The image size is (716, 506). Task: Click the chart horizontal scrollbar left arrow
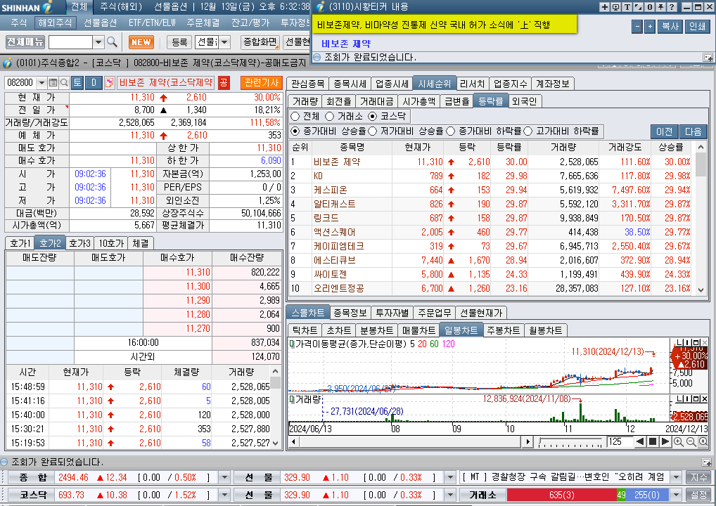point(293,441)
